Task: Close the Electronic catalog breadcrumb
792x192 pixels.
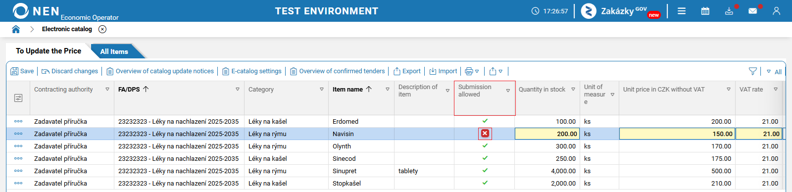Action: coord(102,29)
